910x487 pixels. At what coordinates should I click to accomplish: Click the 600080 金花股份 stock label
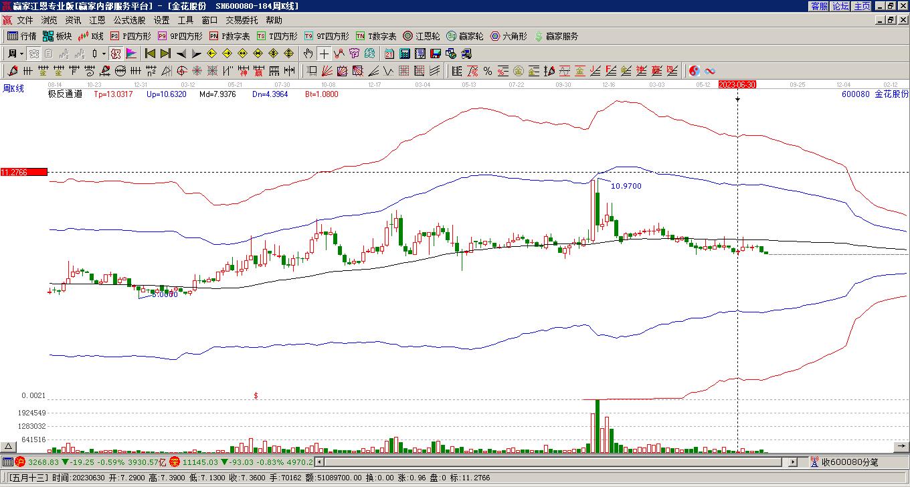point(875,94)
